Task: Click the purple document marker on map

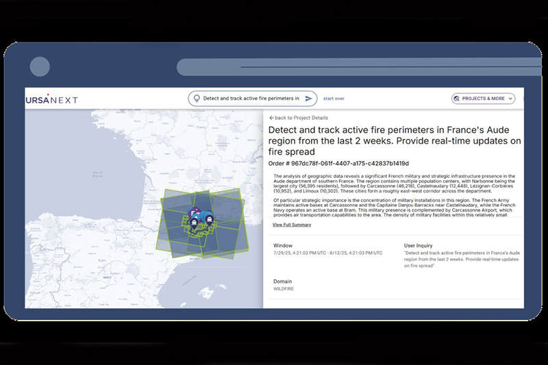Action: click(196, 212)
